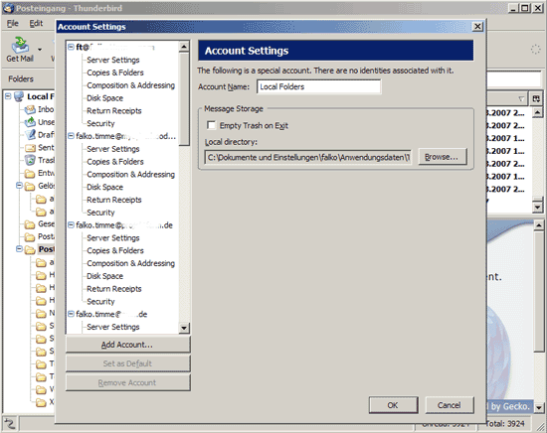Click the Account Name input field

[319, 86]
